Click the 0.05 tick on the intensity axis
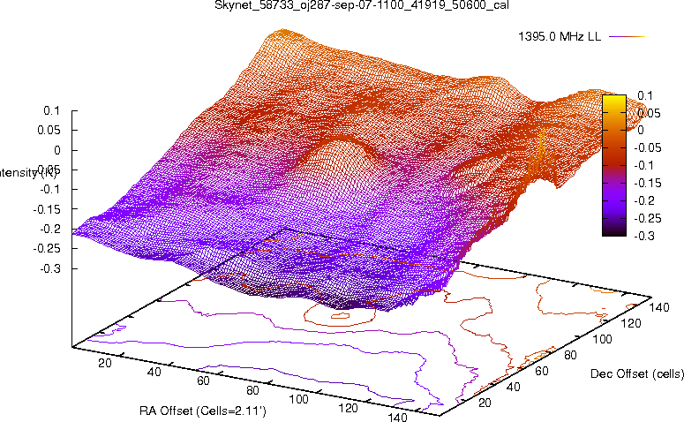684x422 pixels. [49, 131]
